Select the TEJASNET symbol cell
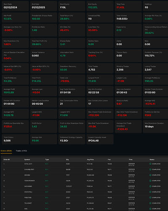The height and width of the screenshot is (211, 168). click(28, 203)
